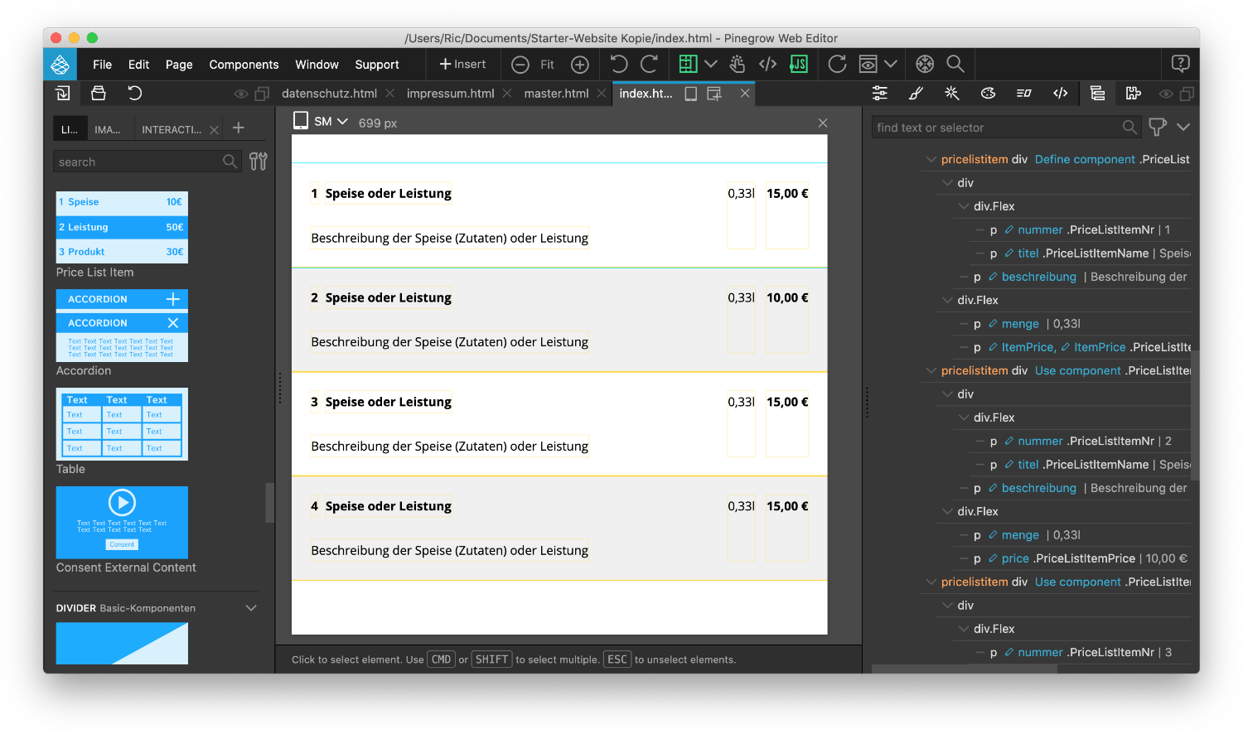Close the impressum.html tab

tap(507, 94)
